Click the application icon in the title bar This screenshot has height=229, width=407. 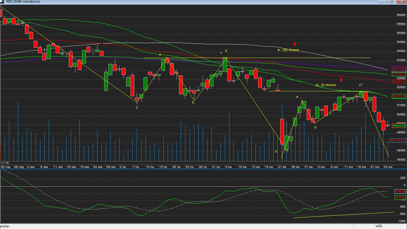coord(3,2)
